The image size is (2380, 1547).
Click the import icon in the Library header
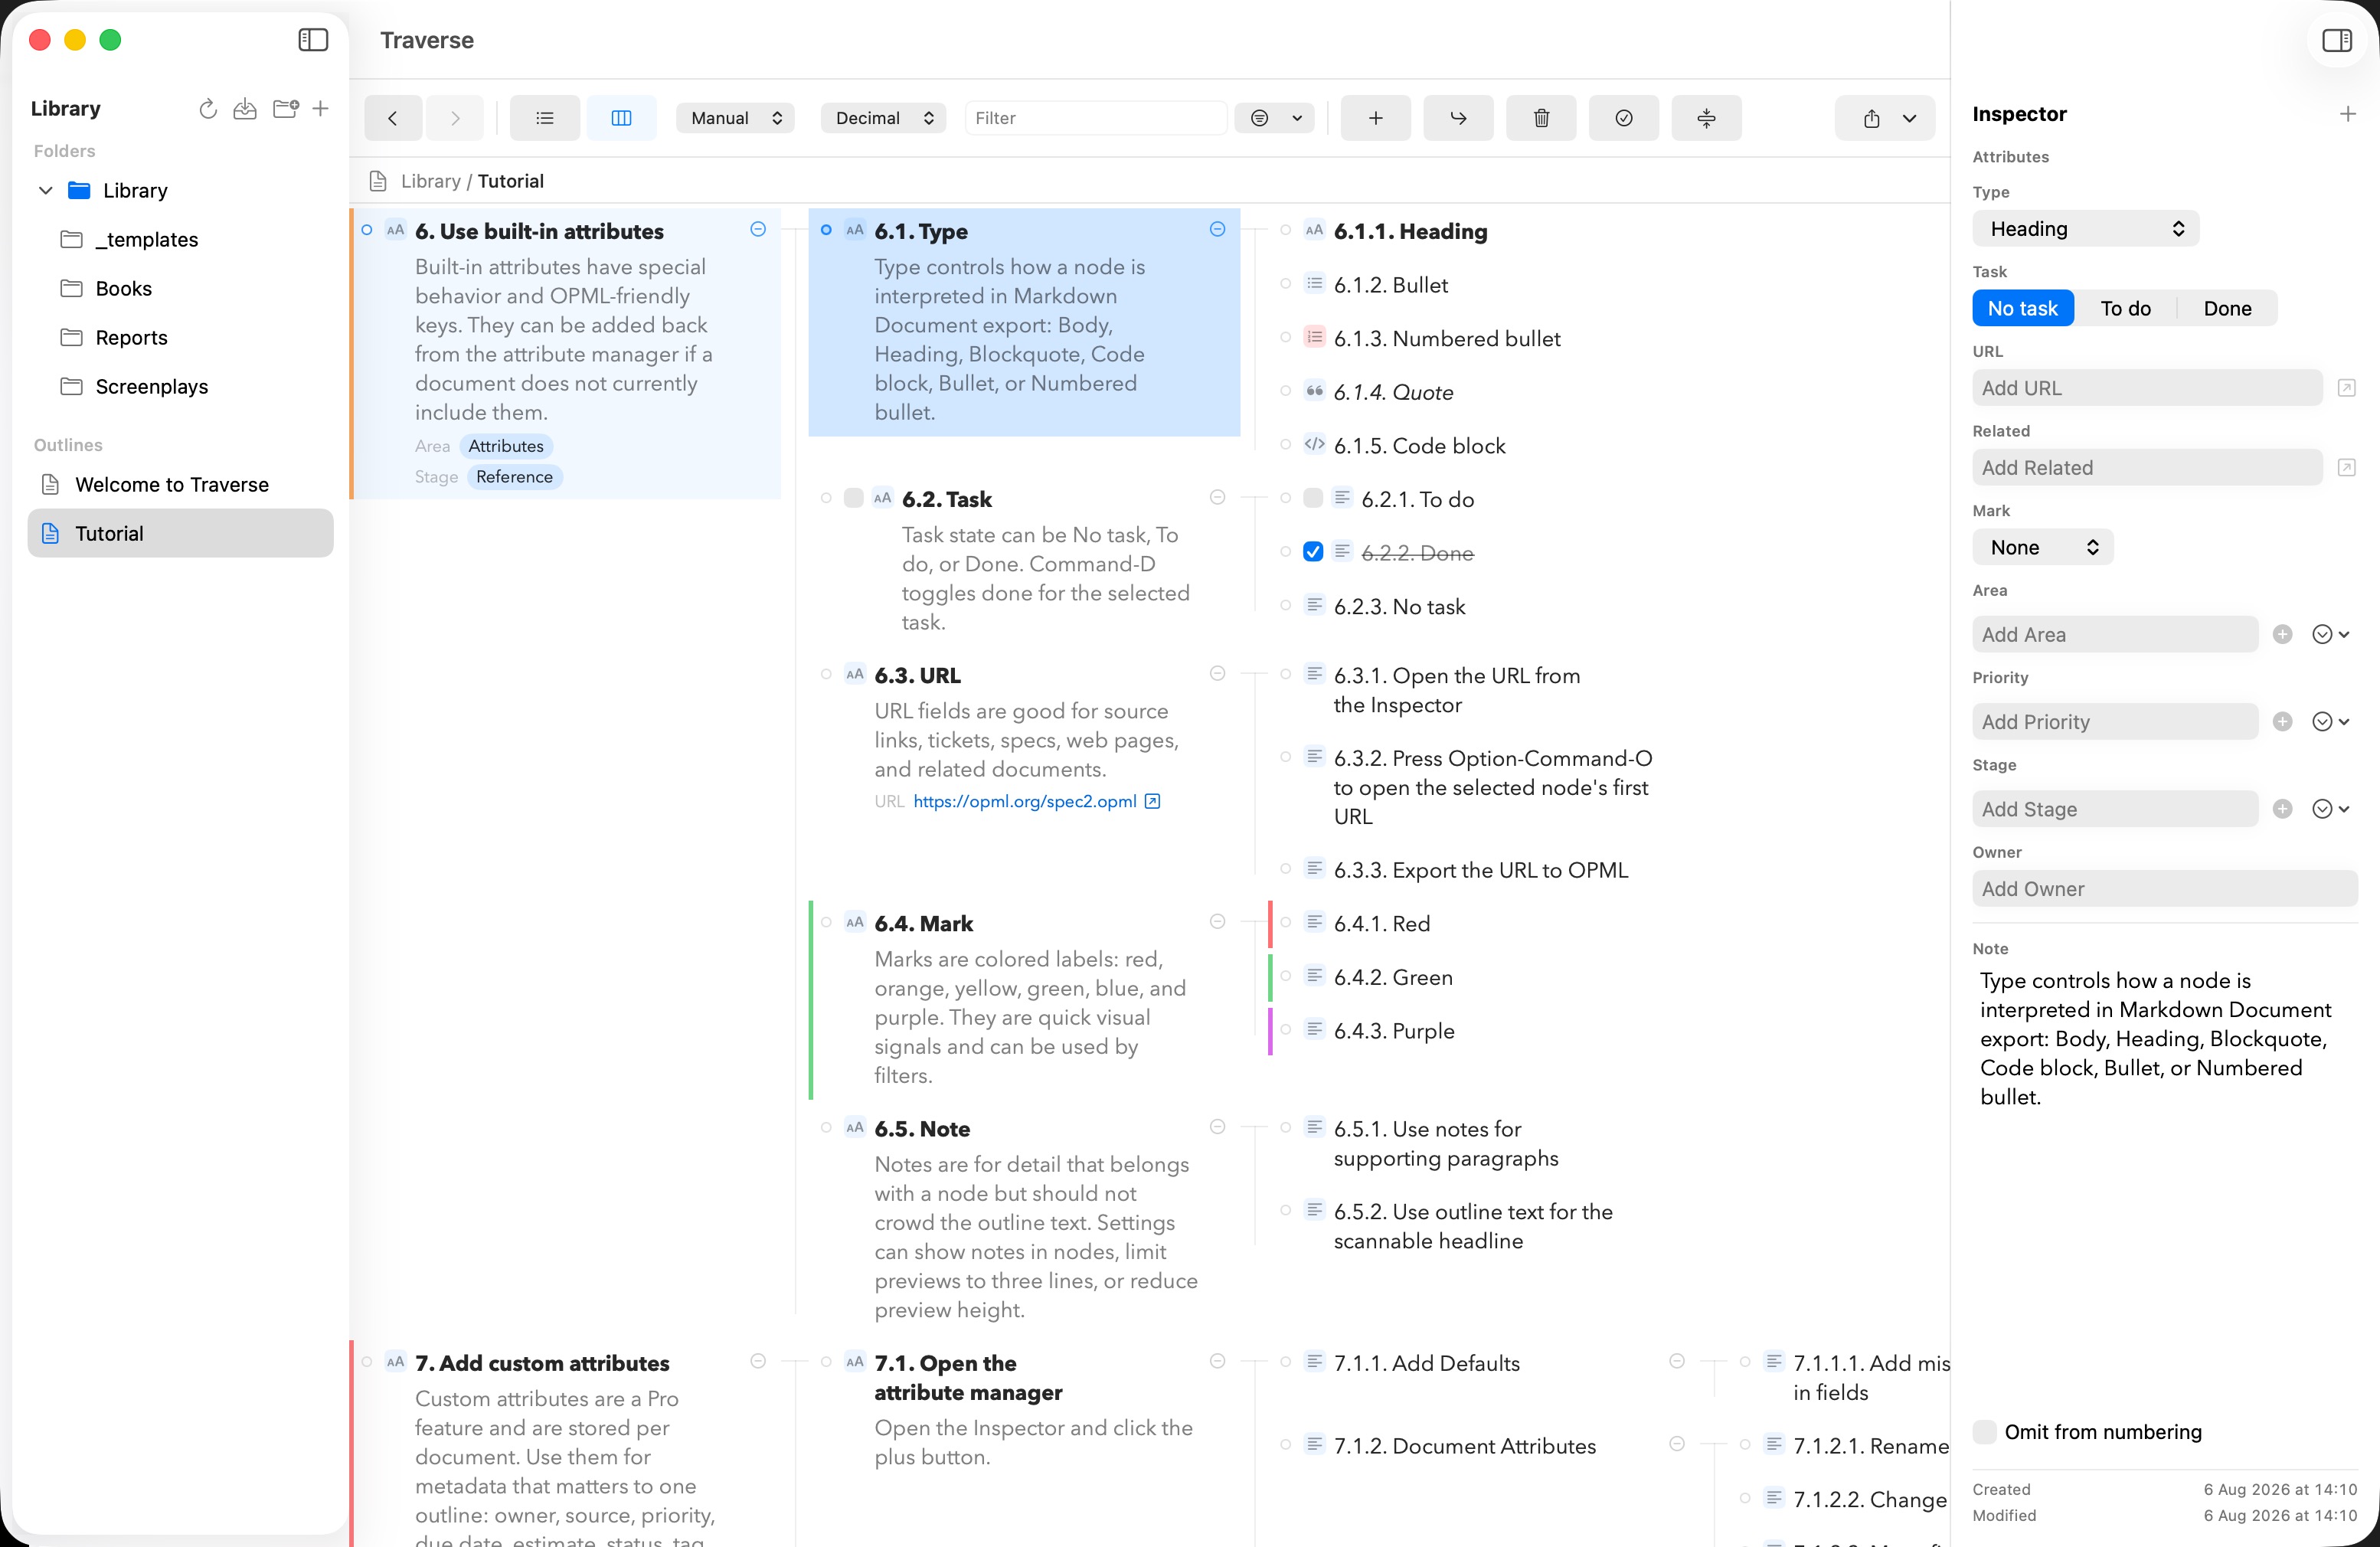coord(245,109)
